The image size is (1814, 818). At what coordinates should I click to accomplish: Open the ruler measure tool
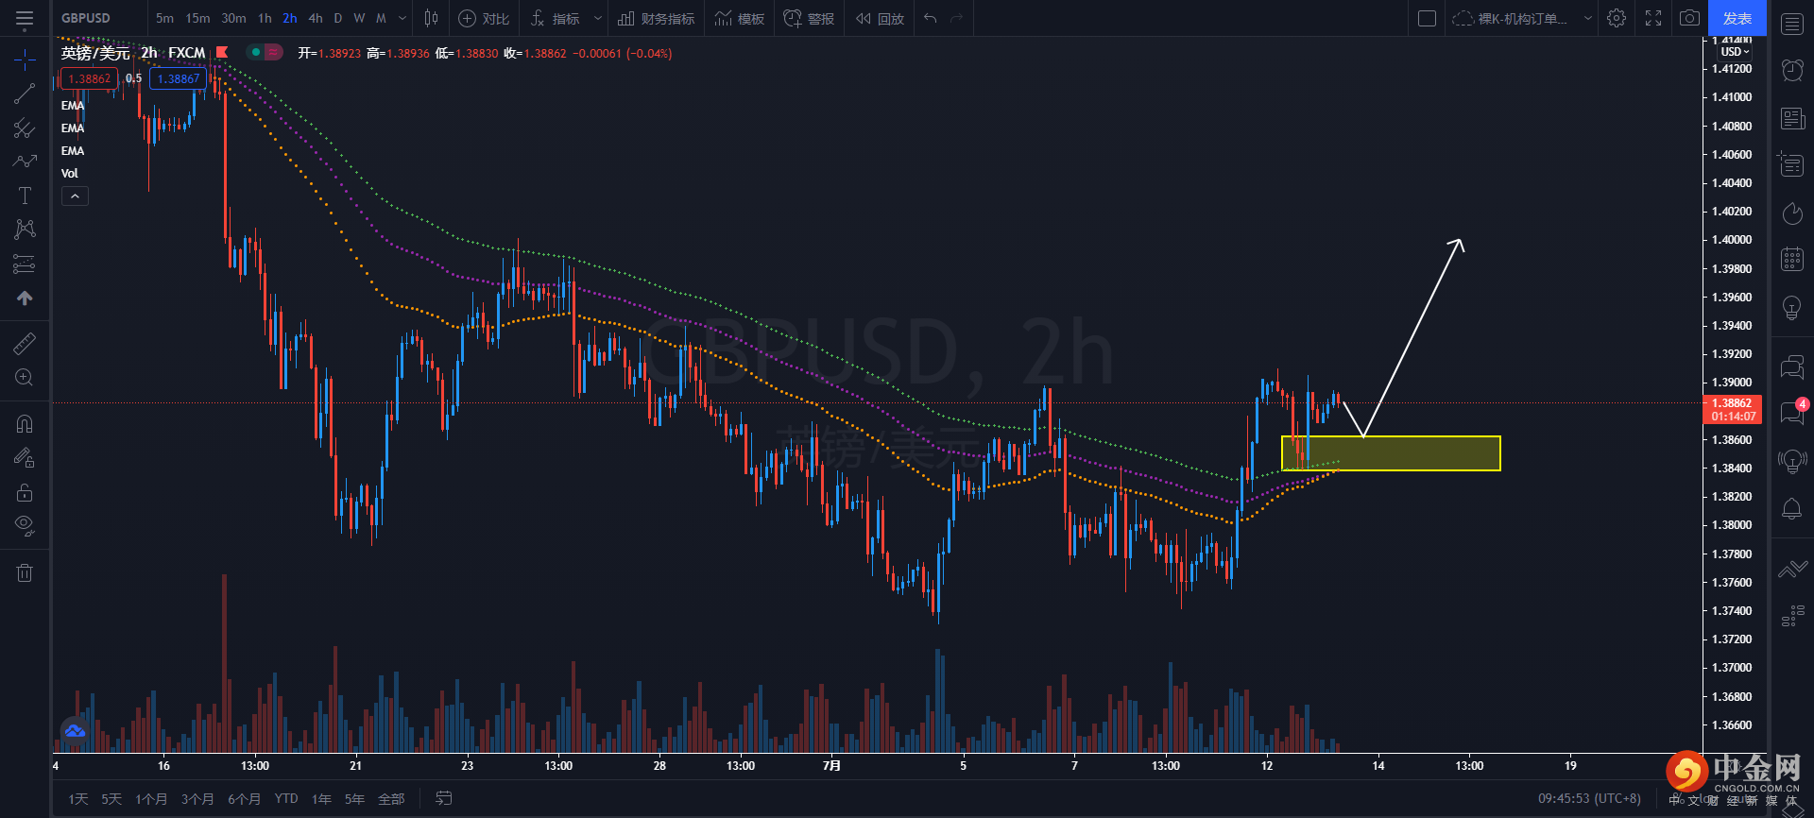tap(25, 344)
